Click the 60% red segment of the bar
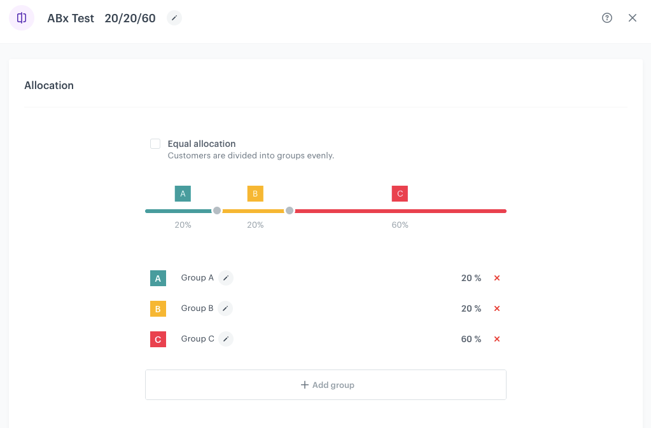 click(x=400, y=211)
